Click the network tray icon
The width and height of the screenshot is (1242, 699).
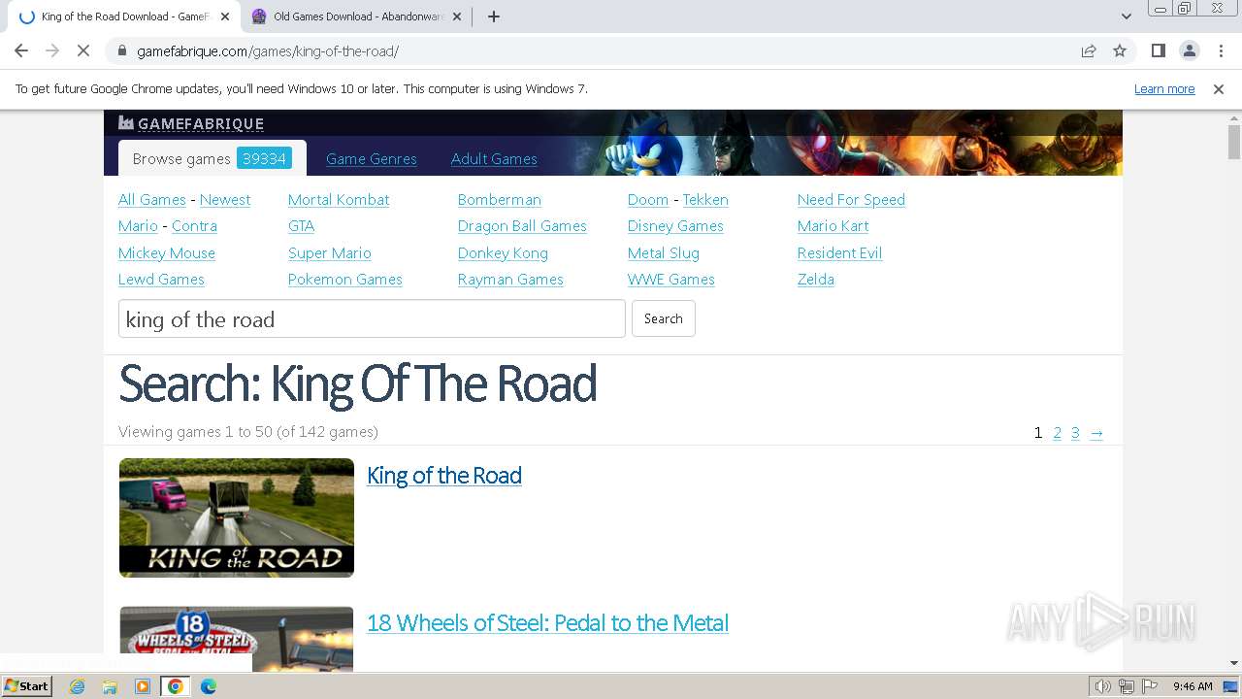pyautogui.click(x=1127, y=686)
